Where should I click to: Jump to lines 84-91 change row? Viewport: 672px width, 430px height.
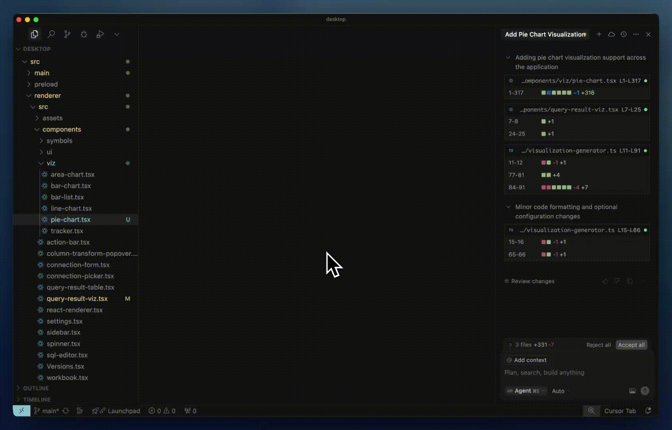coord(577,187)
